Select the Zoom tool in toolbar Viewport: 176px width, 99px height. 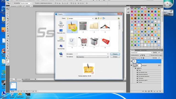[x=8, y=56]
